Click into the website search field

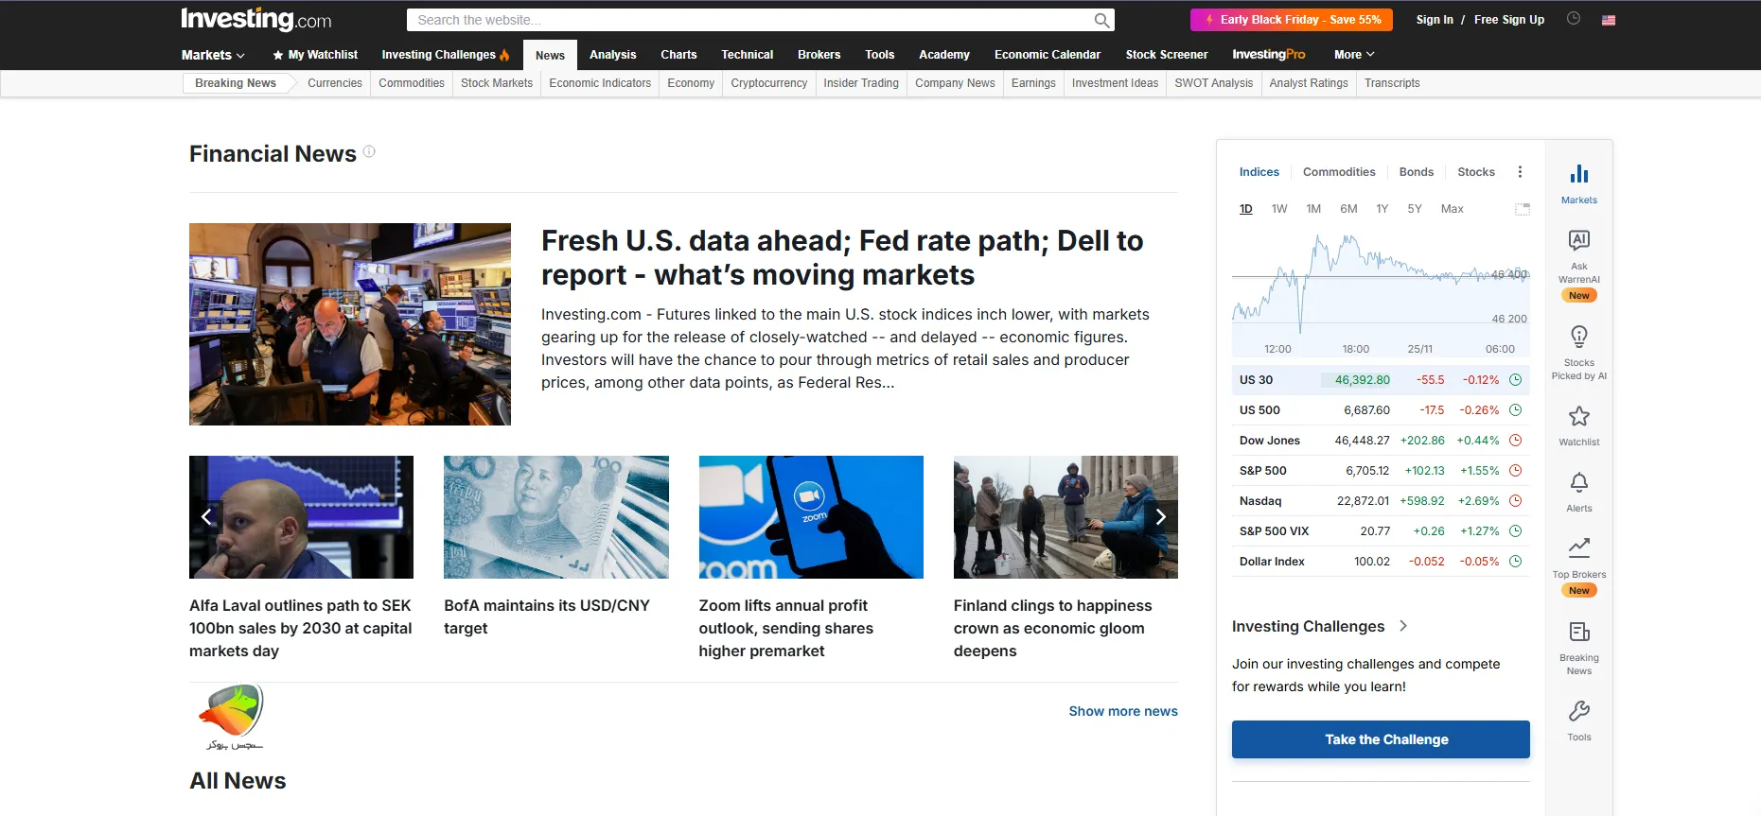pos(748,20)
